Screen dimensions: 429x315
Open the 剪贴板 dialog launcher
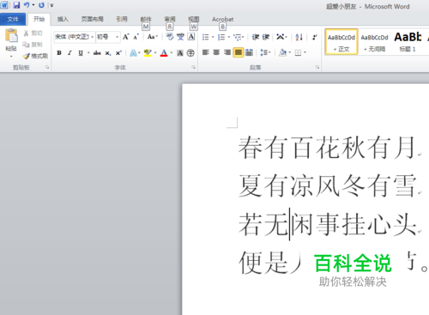click(47, 67)
